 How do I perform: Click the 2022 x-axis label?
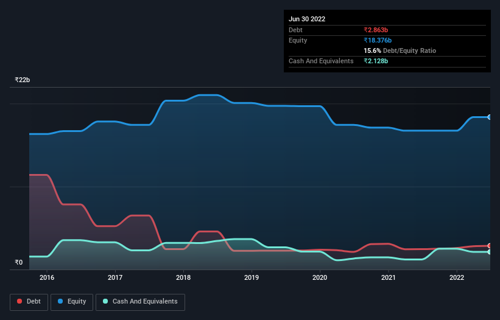coord(457,277)
